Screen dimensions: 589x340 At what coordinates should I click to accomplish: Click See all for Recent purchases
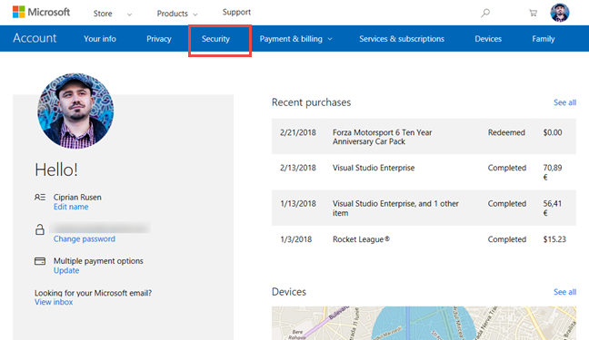[564, 102]
